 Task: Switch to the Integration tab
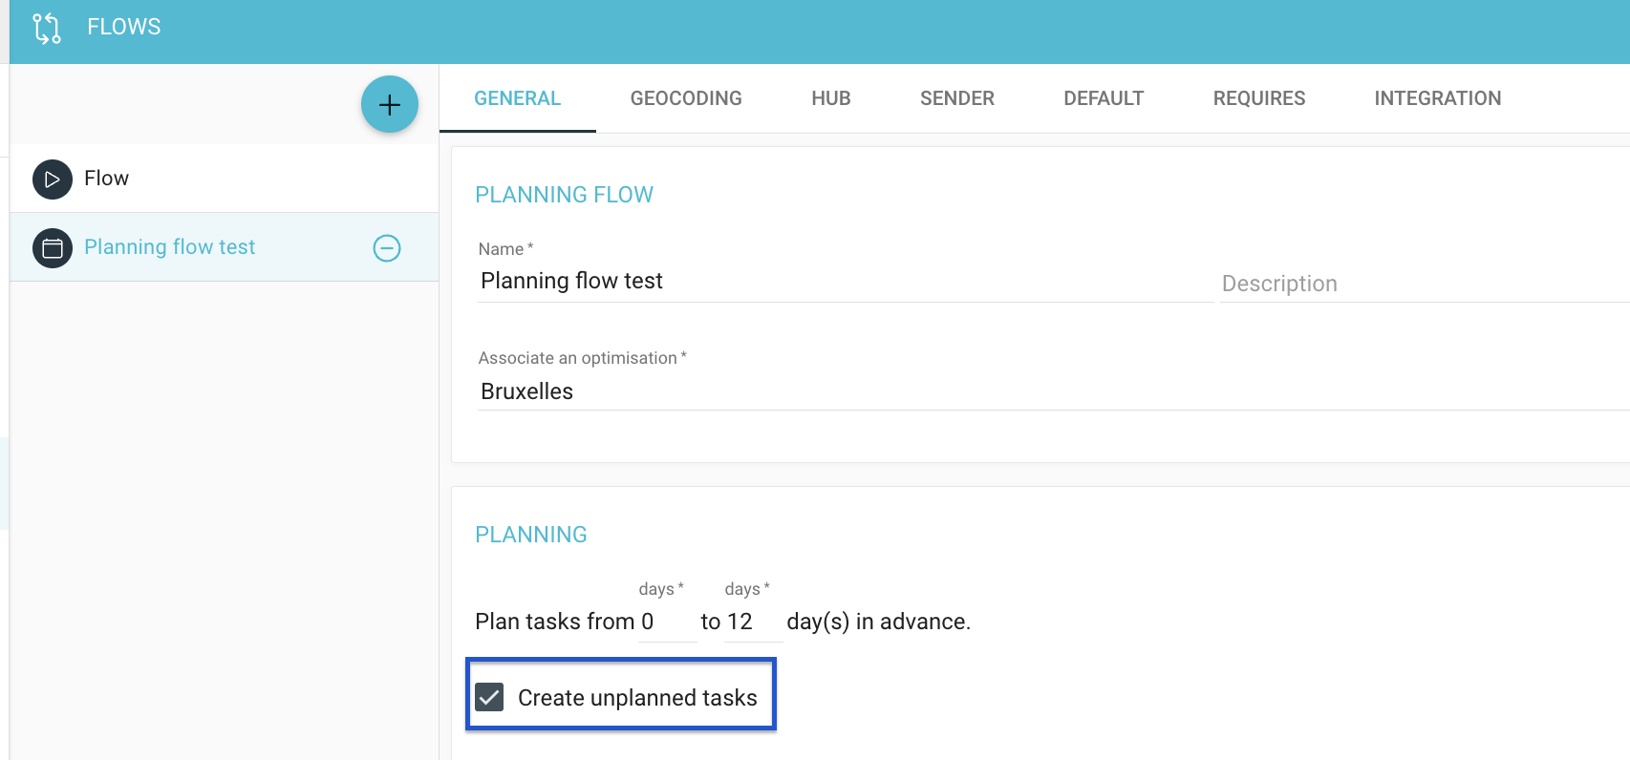coord(1438,98)
